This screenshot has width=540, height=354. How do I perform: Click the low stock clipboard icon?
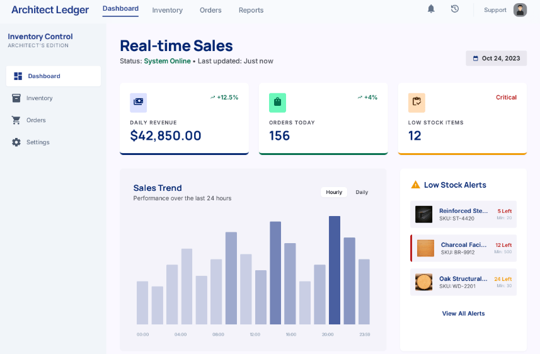click(416, 102)
